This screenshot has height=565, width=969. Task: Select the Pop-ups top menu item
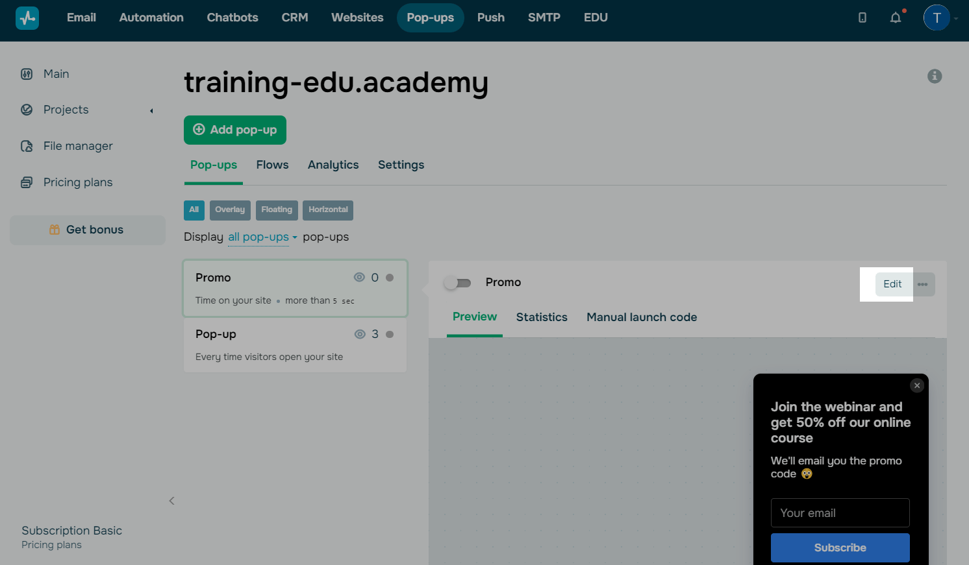pyautogui.click(x=431, y=18)
